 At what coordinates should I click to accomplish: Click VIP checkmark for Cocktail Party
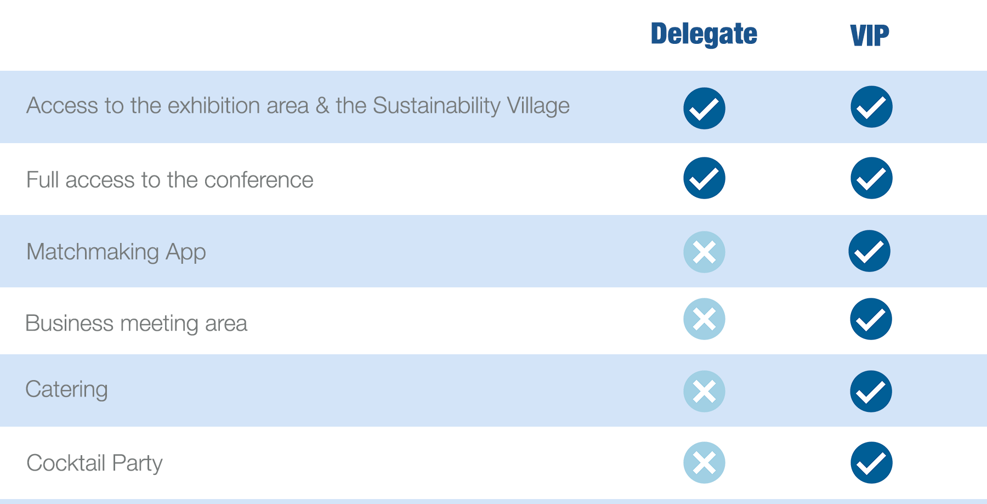(x=871, y=463)
